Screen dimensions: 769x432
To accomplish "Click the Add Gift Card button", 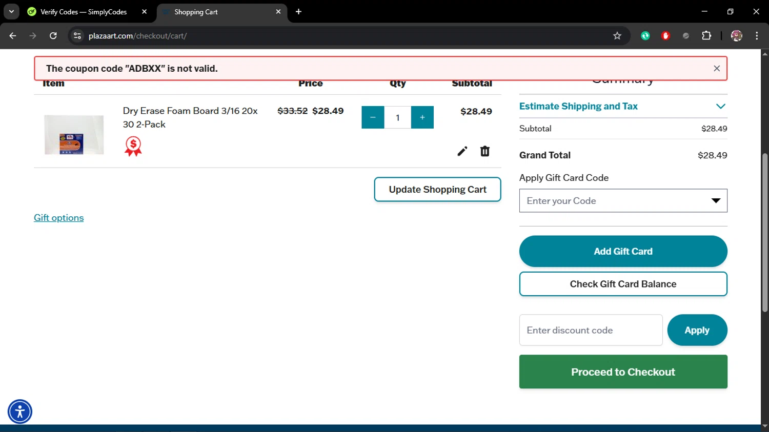I will coord(623,252).
